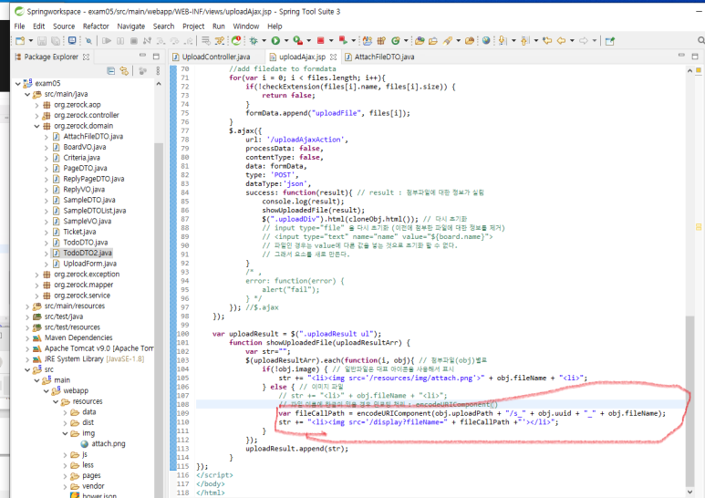Open the dropdown next to New icon
This screenshot has width=705, height=498.
(31, 41)
